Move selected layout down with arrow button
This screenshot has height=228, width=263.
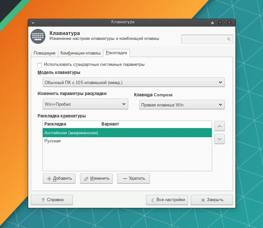click(219, 139)
